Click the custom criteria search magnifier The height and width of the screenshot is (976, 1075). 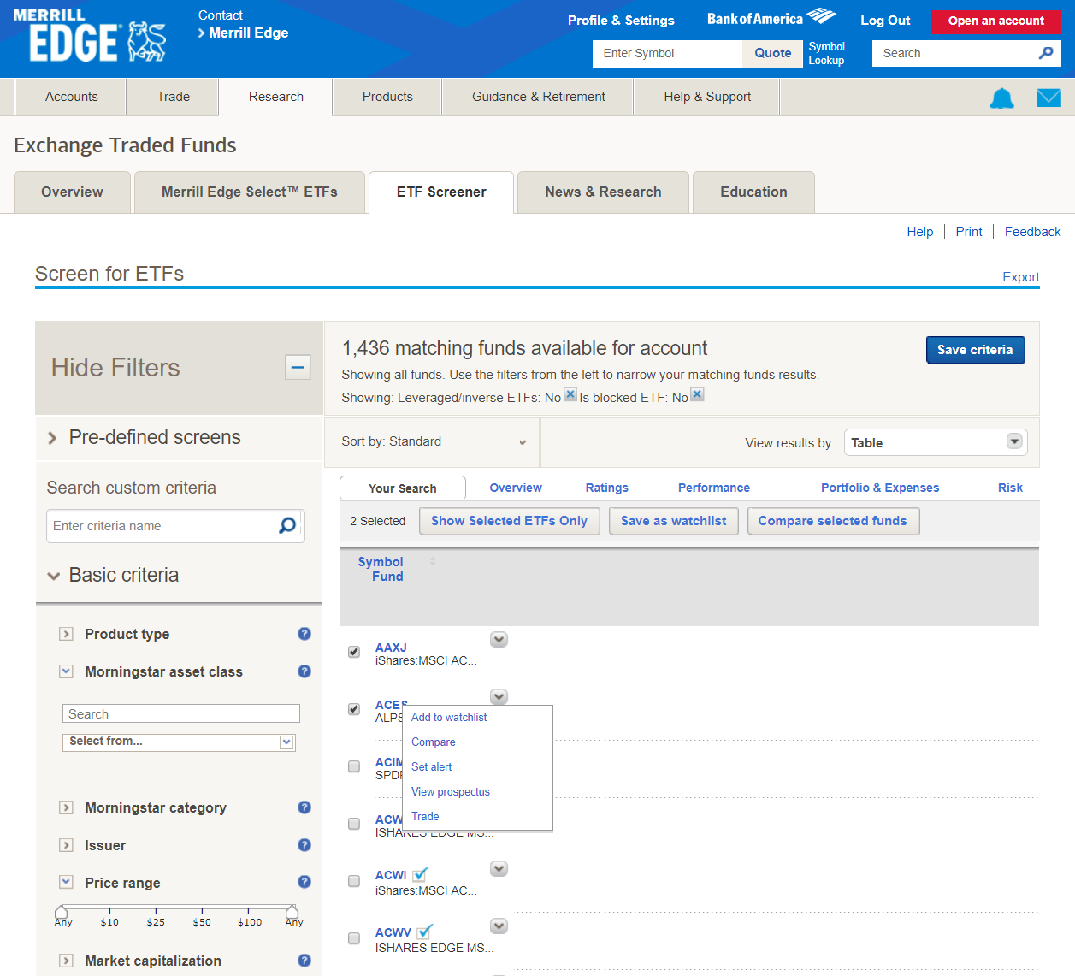(x=287, y=525)
